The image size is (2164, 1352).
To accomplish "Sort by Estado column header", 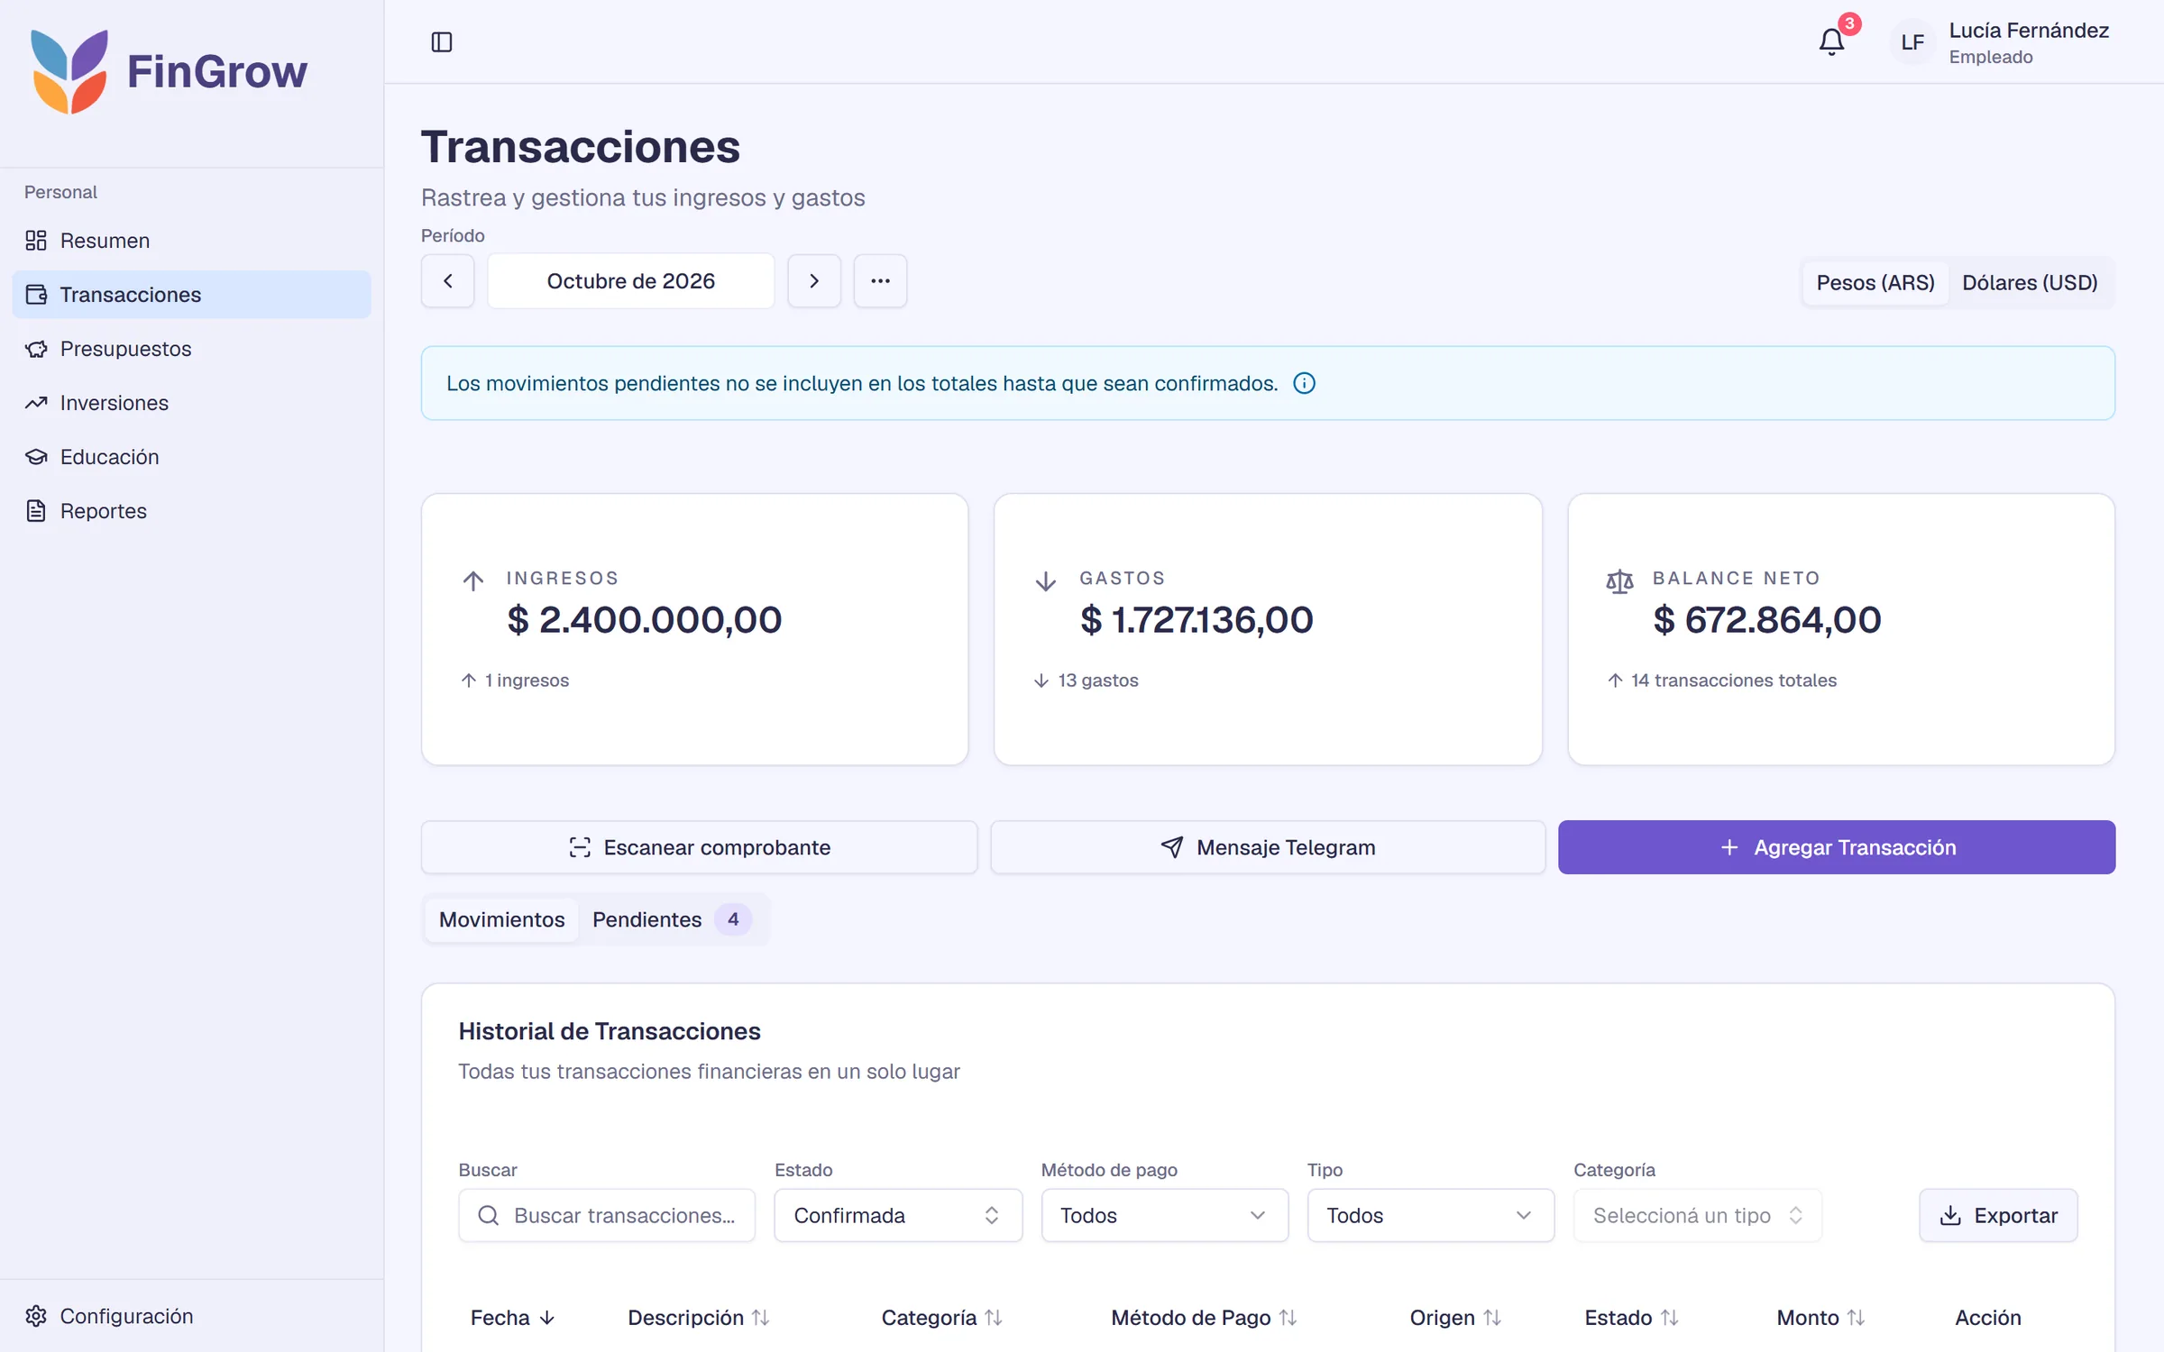I will [x=1631, y=1318].
